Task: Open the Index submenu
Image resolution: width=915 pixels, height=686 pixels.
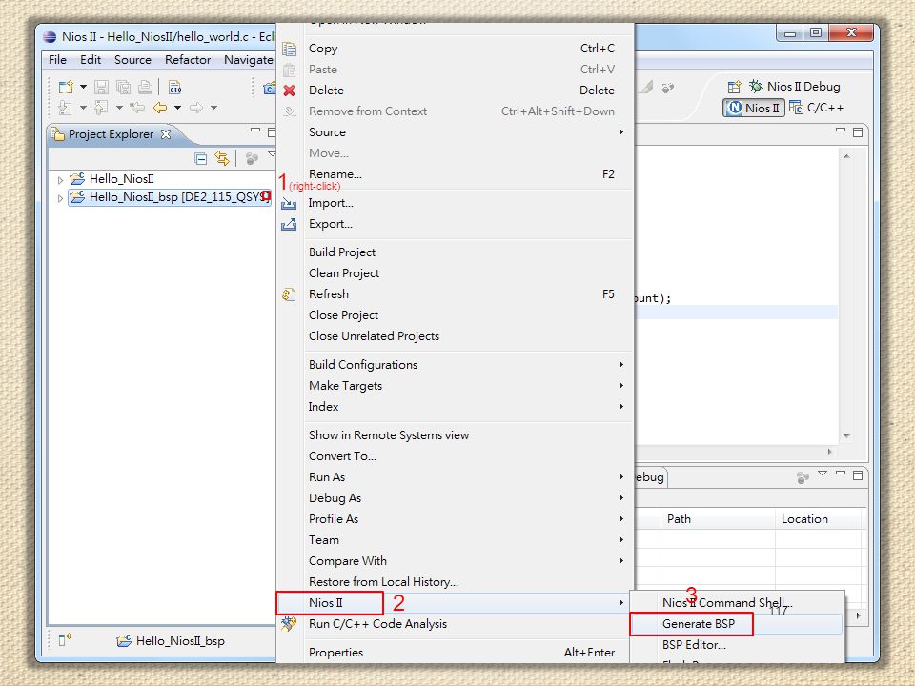Action: click(456, 407)
